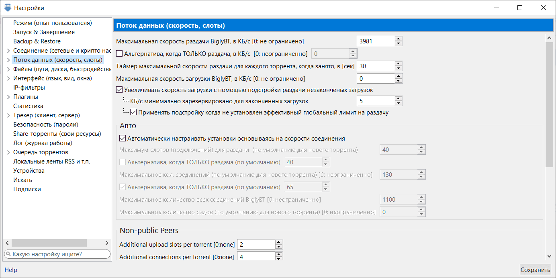556x278 pixels.
Task: Expand the Плагины section arrow
Action: (8, 97)
